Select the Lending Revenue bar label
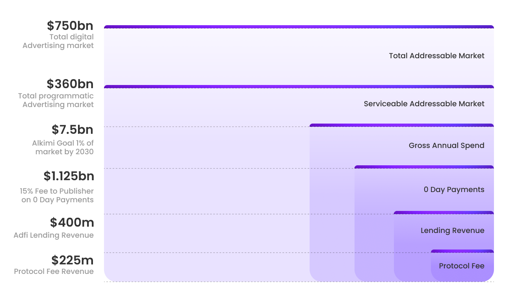The width and height of the screenshot is (505, 292). (x=452, y=230)
